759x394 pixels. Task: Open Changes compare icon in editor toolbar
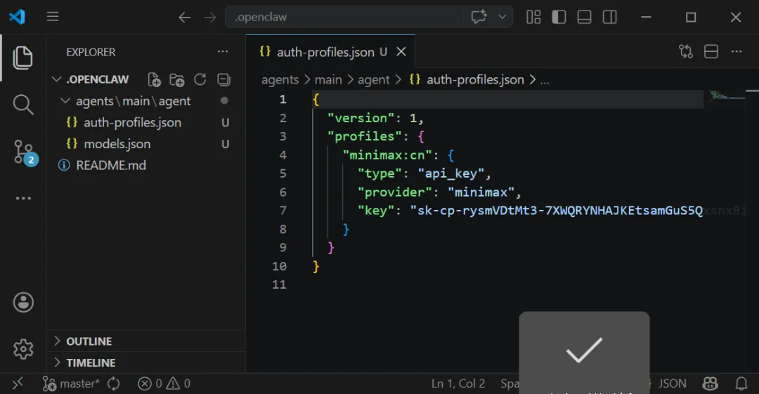click(686, 51)
